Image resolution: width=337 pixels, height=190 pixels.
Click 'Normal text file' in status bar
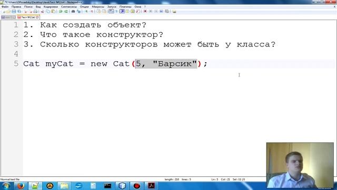click(x=10, y=179)
